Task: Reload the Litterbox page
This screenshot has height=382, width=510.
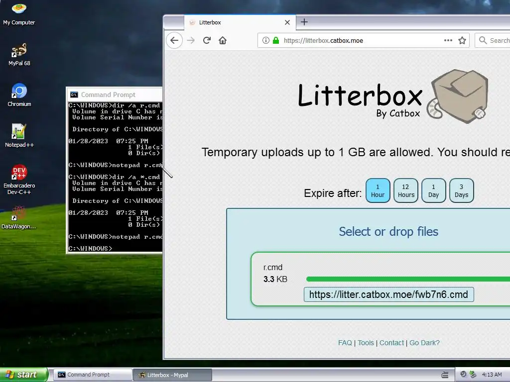Action: click(207, 40)
